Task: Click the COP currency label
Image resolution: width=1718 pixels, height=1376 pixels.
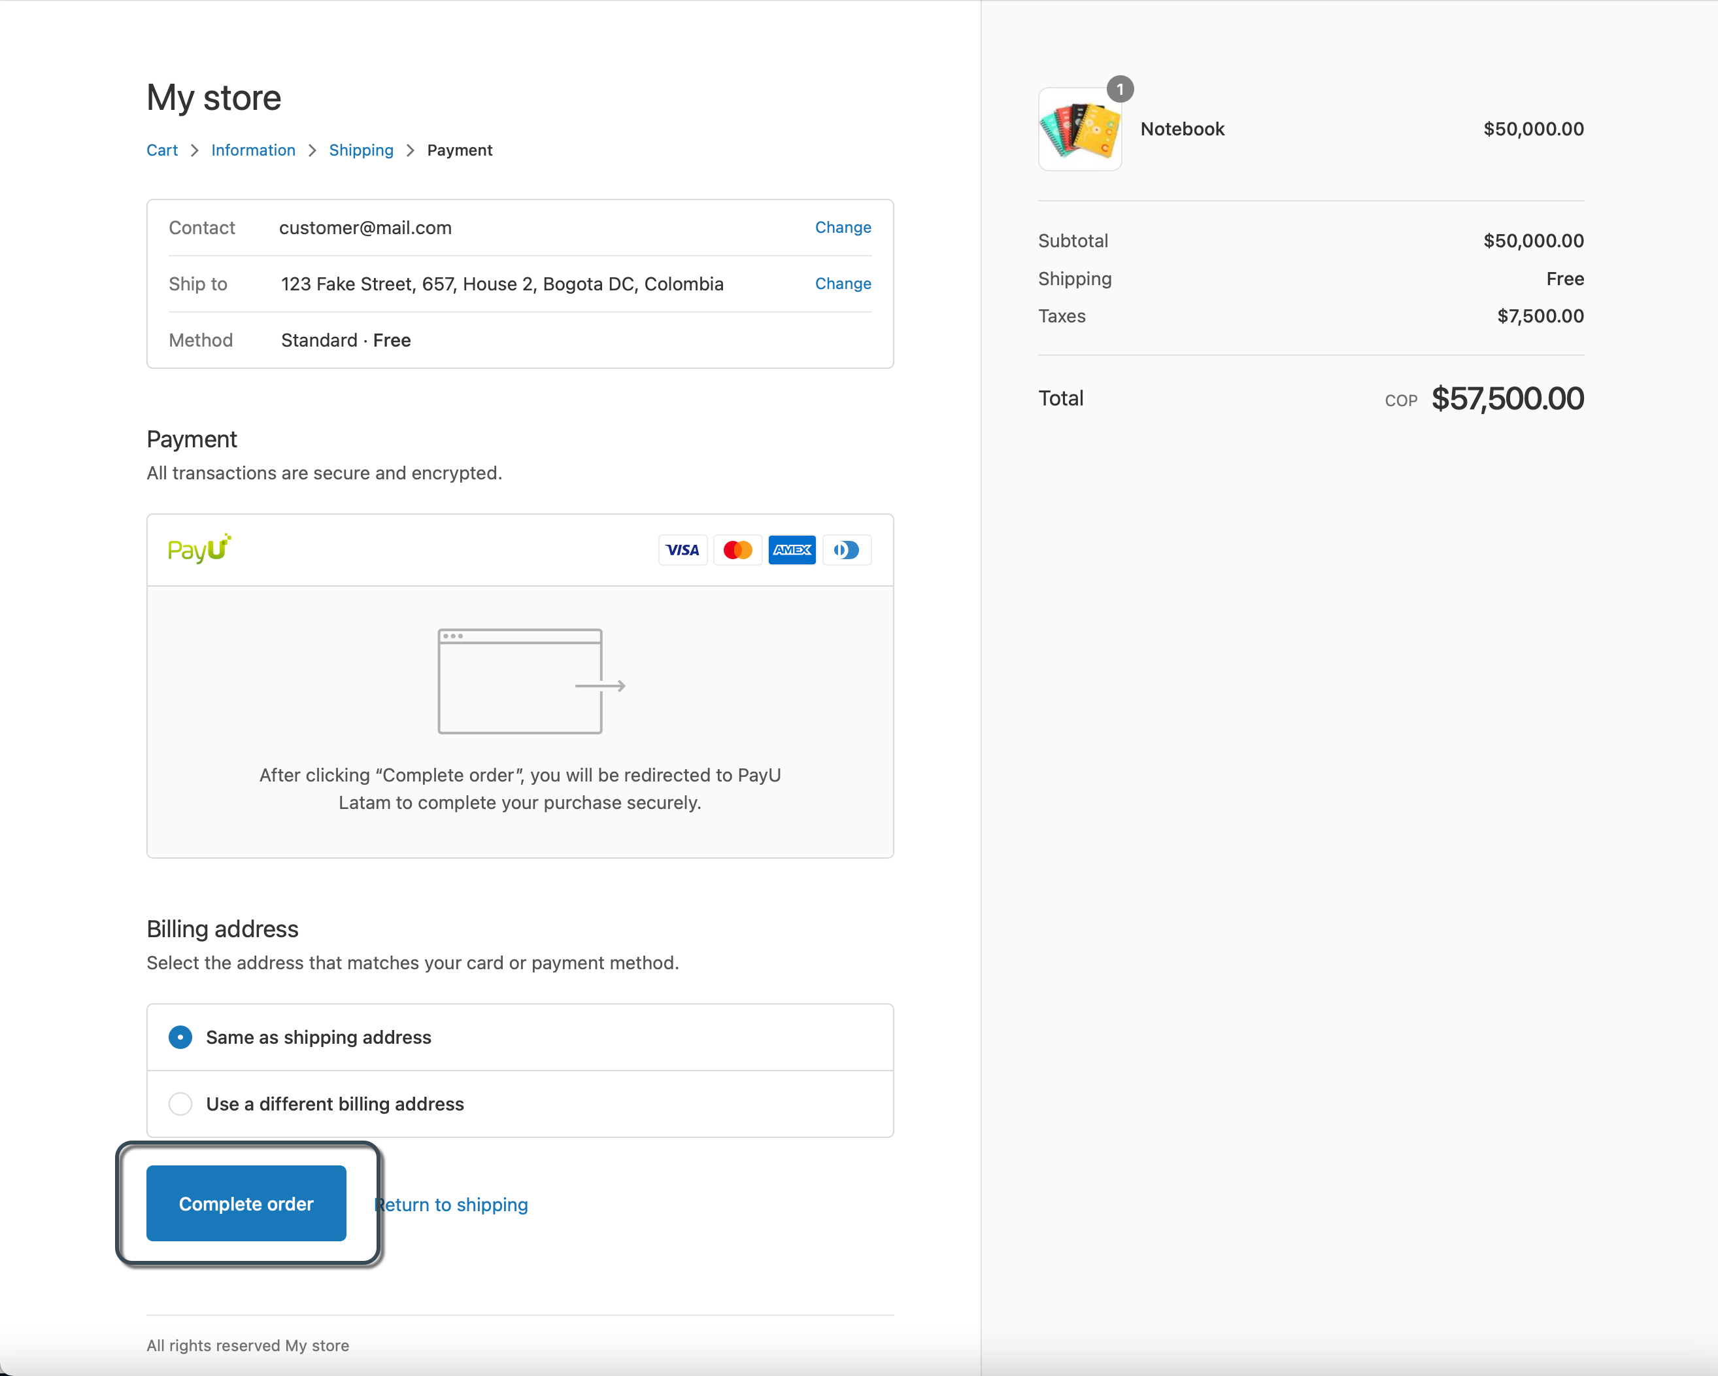Action: pyautogui.click(x=1401, y=401)
